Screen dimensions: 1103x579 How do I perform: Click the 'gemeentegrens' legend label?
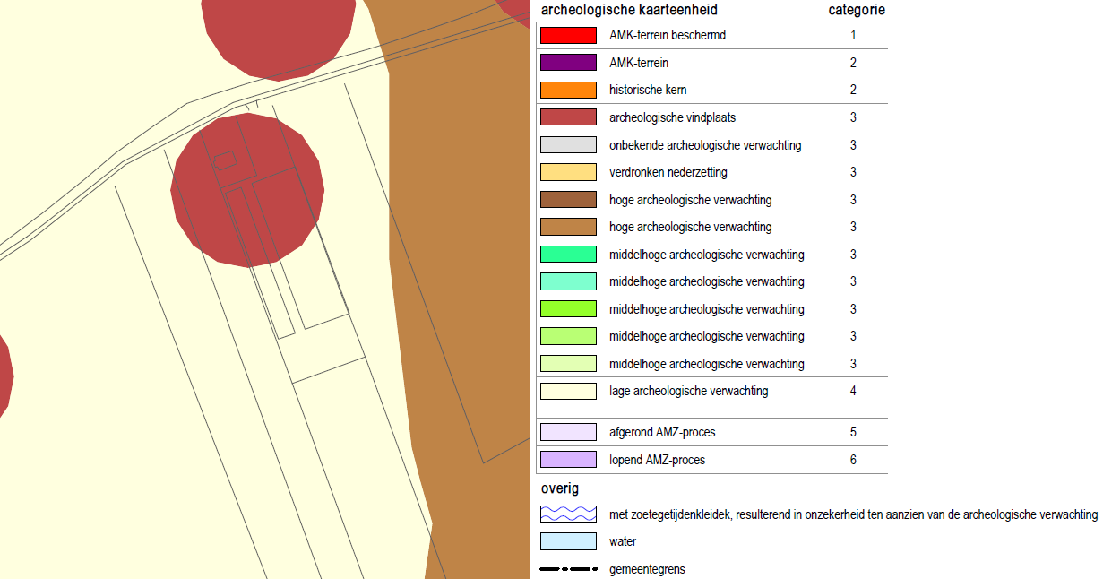[647, 569]
